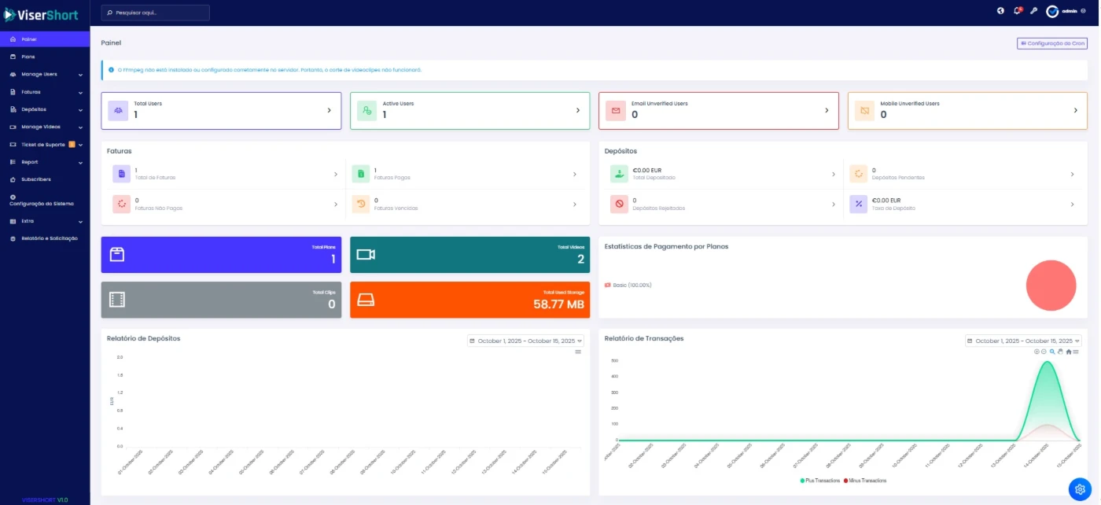
Task: Toggle the Basic plan legend item
Action: 628,285
